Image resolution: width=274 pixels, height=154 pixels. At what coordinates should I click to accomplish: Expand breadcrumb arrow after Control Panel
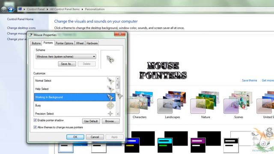point(48,9)
